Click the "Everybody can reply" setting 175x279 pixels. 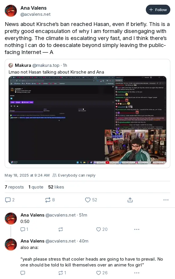(x=74, y=175)
